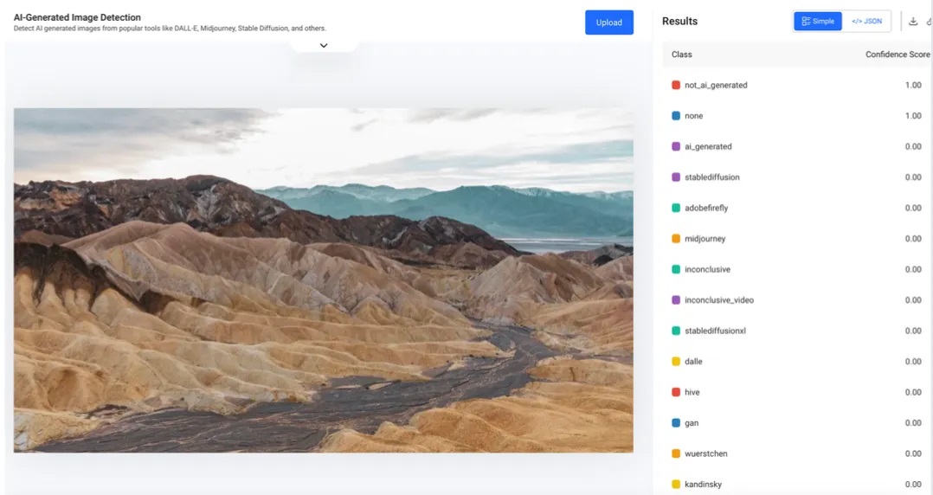
Task: Click the Confidence Score column header
Action: [x=897, y=55]
